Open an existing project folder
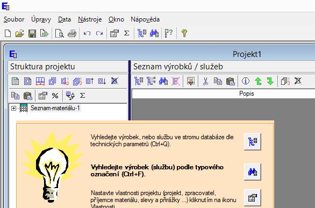Screen dimensions: 315x208 click(x=20, y=33)
